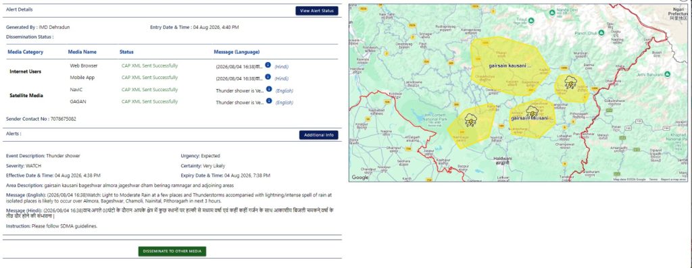
Task: Click Disseminate To Other Media button
Action: click(172, 251)
